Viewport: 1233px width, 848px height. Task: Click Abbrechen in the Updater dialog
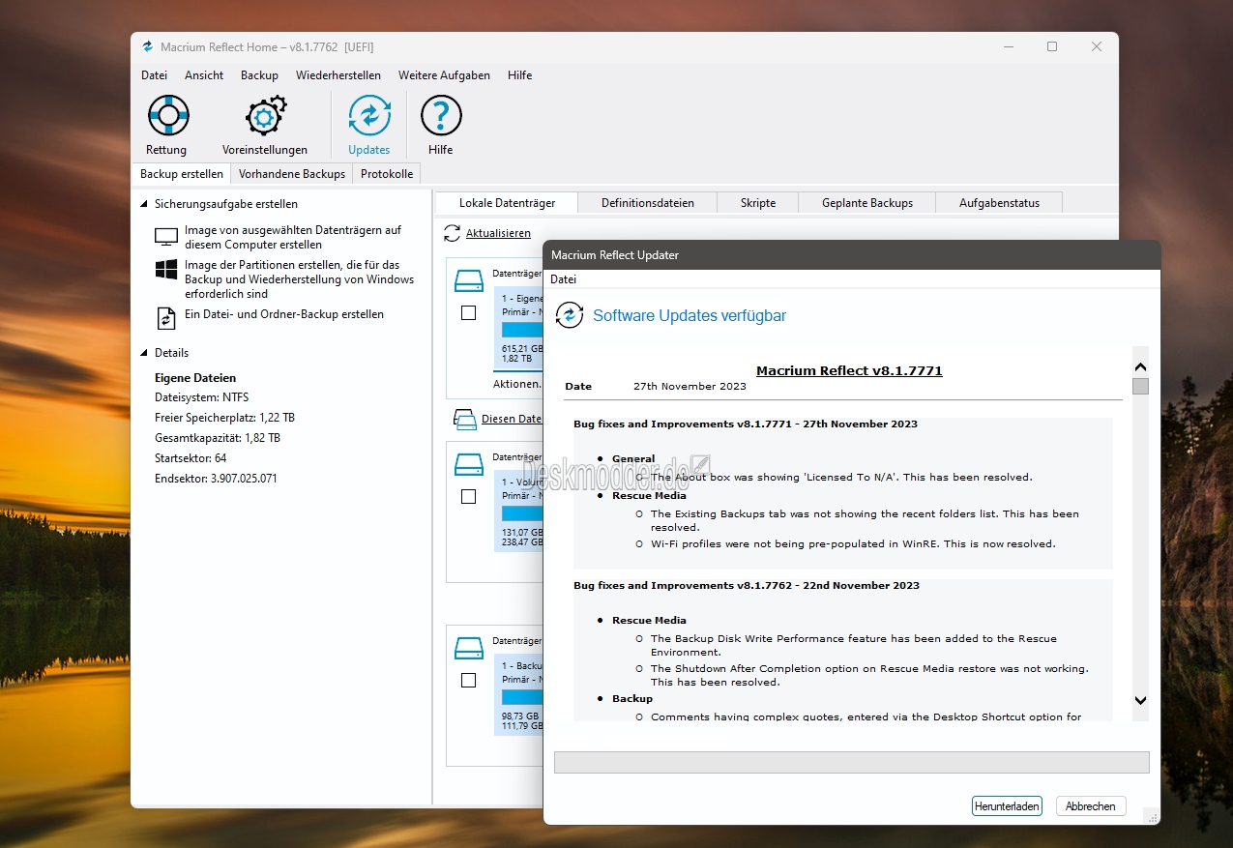(1091, 805)
